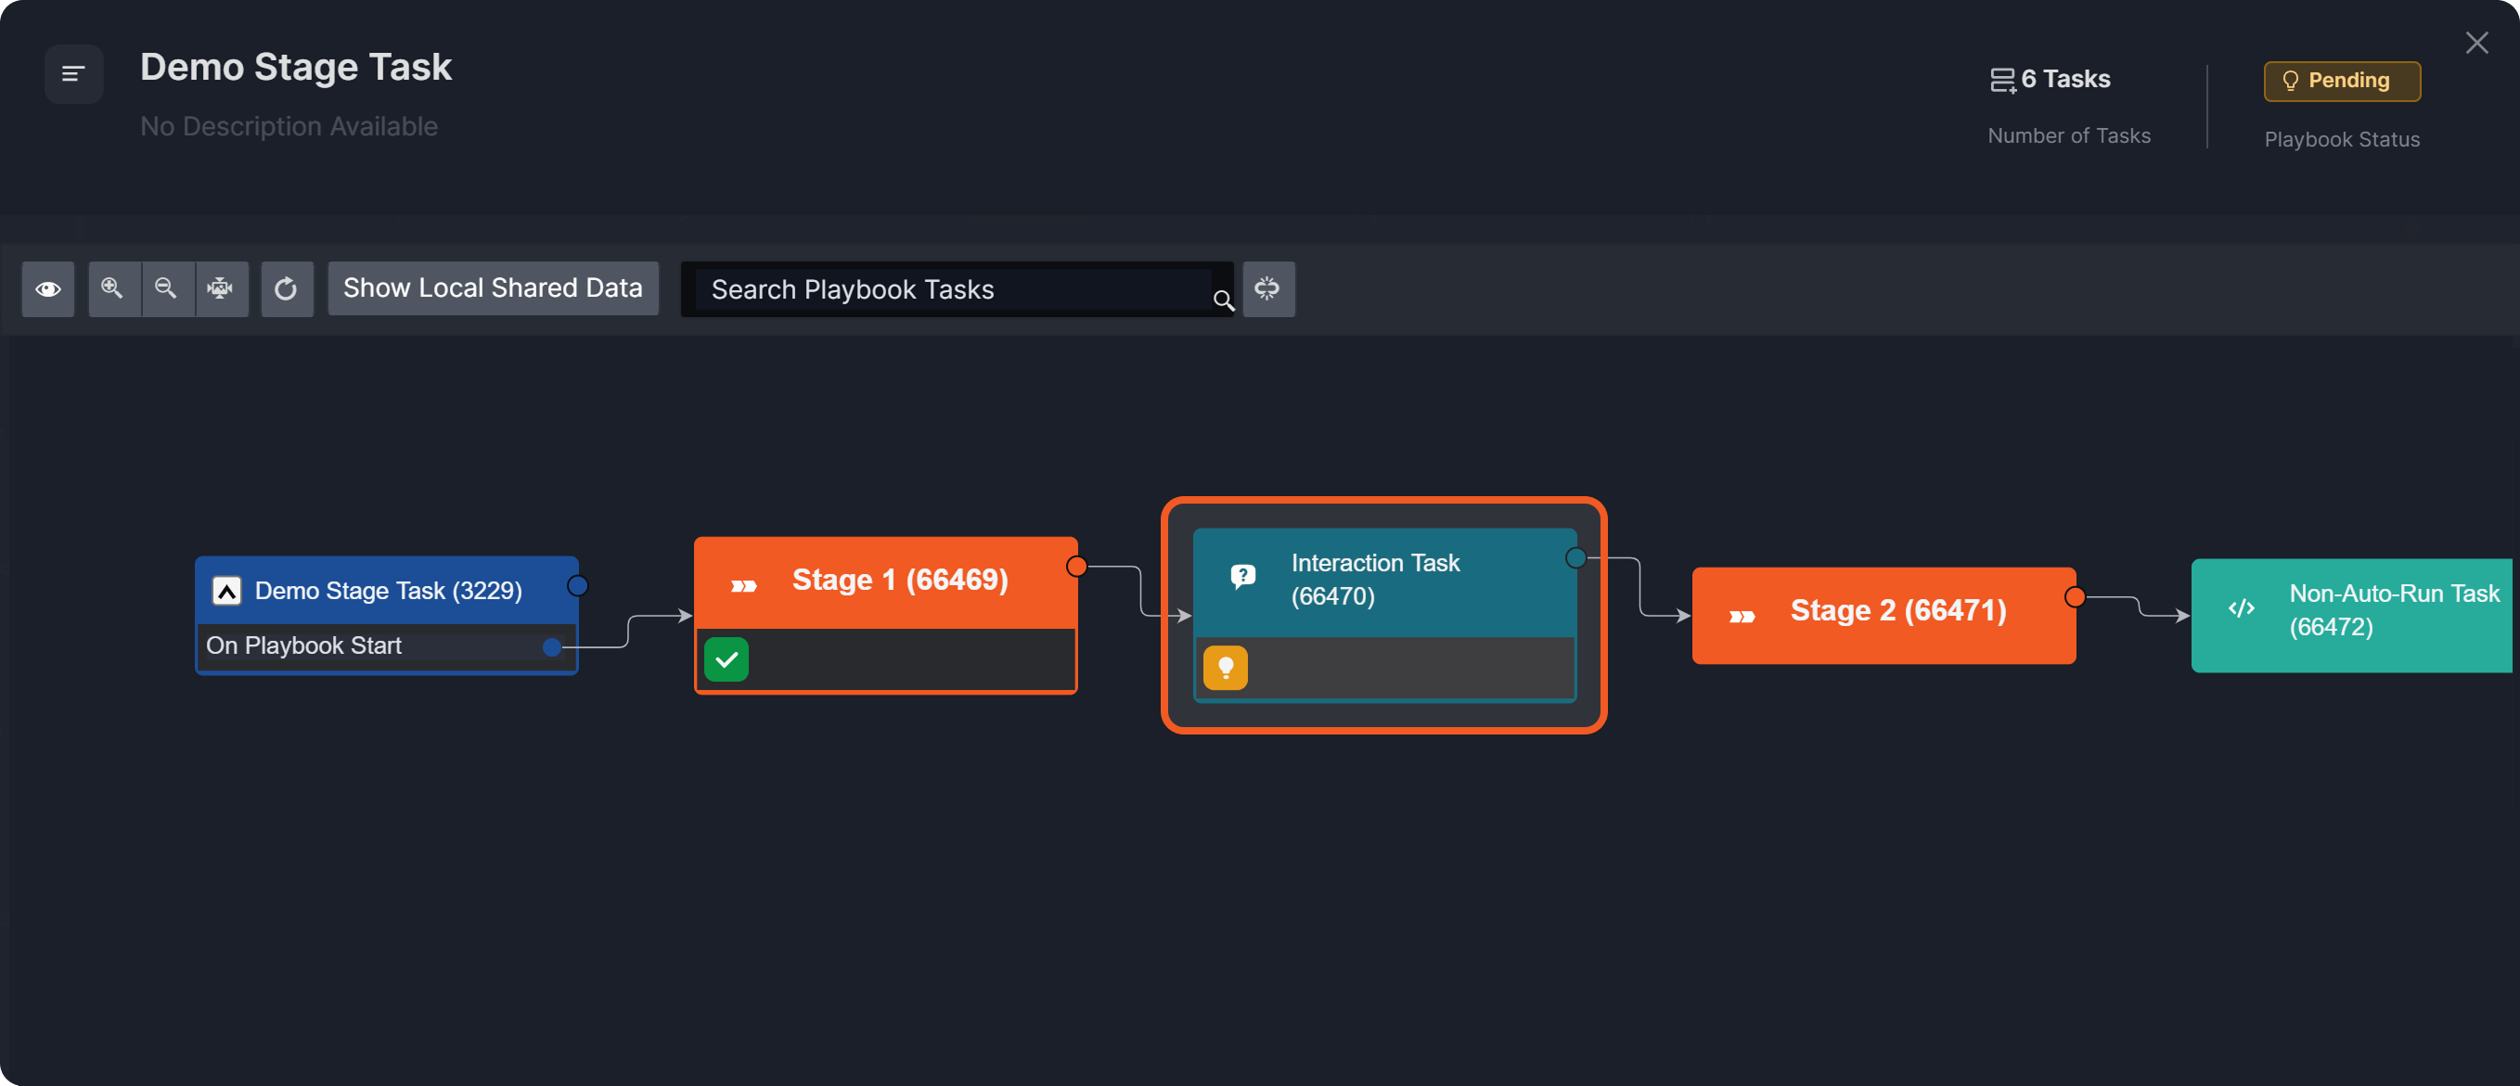Viewport: 2520px width, 1086px height.
Task: Collapse the Demo Stage Task start node
Action: (227, 592)
